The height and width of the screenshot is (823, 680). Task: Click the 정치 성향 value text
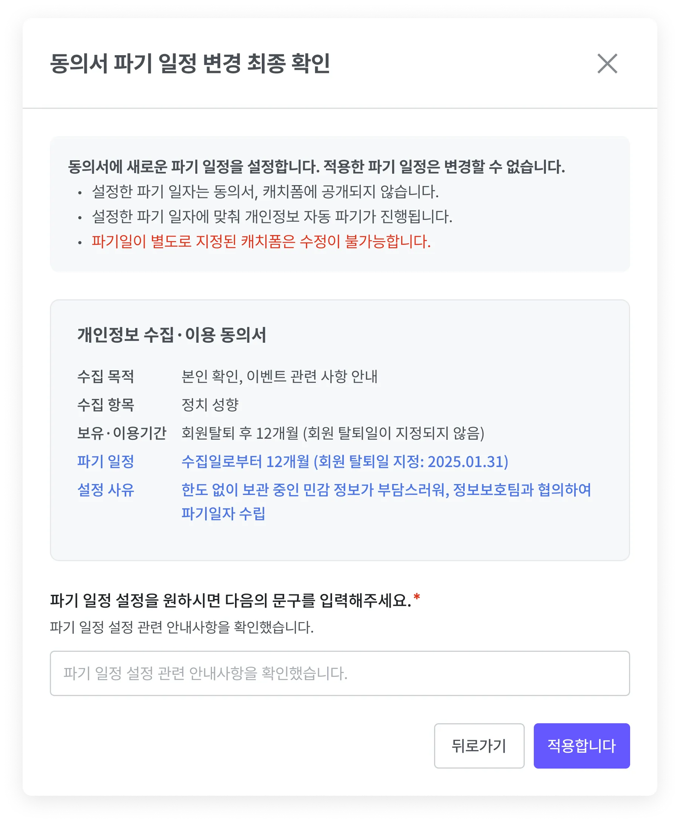tap(210, 405)
